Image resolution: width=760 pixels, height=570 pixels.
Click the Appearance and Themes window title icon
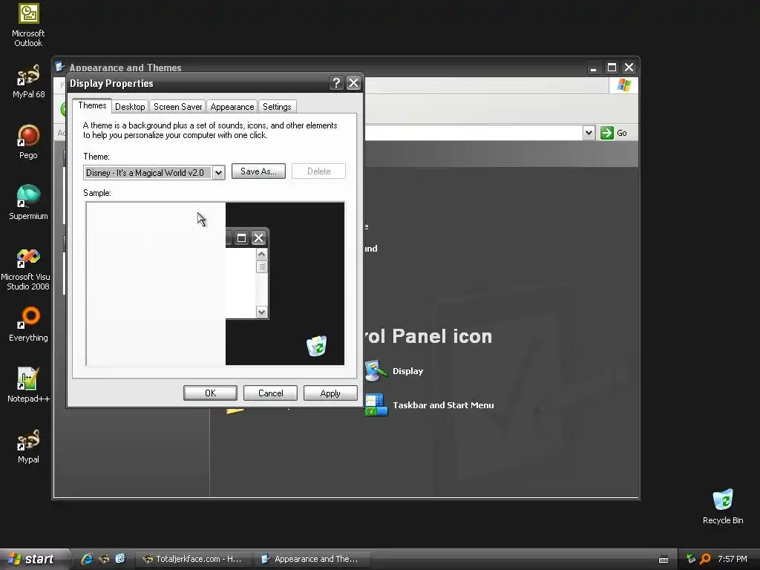[60, 67]
